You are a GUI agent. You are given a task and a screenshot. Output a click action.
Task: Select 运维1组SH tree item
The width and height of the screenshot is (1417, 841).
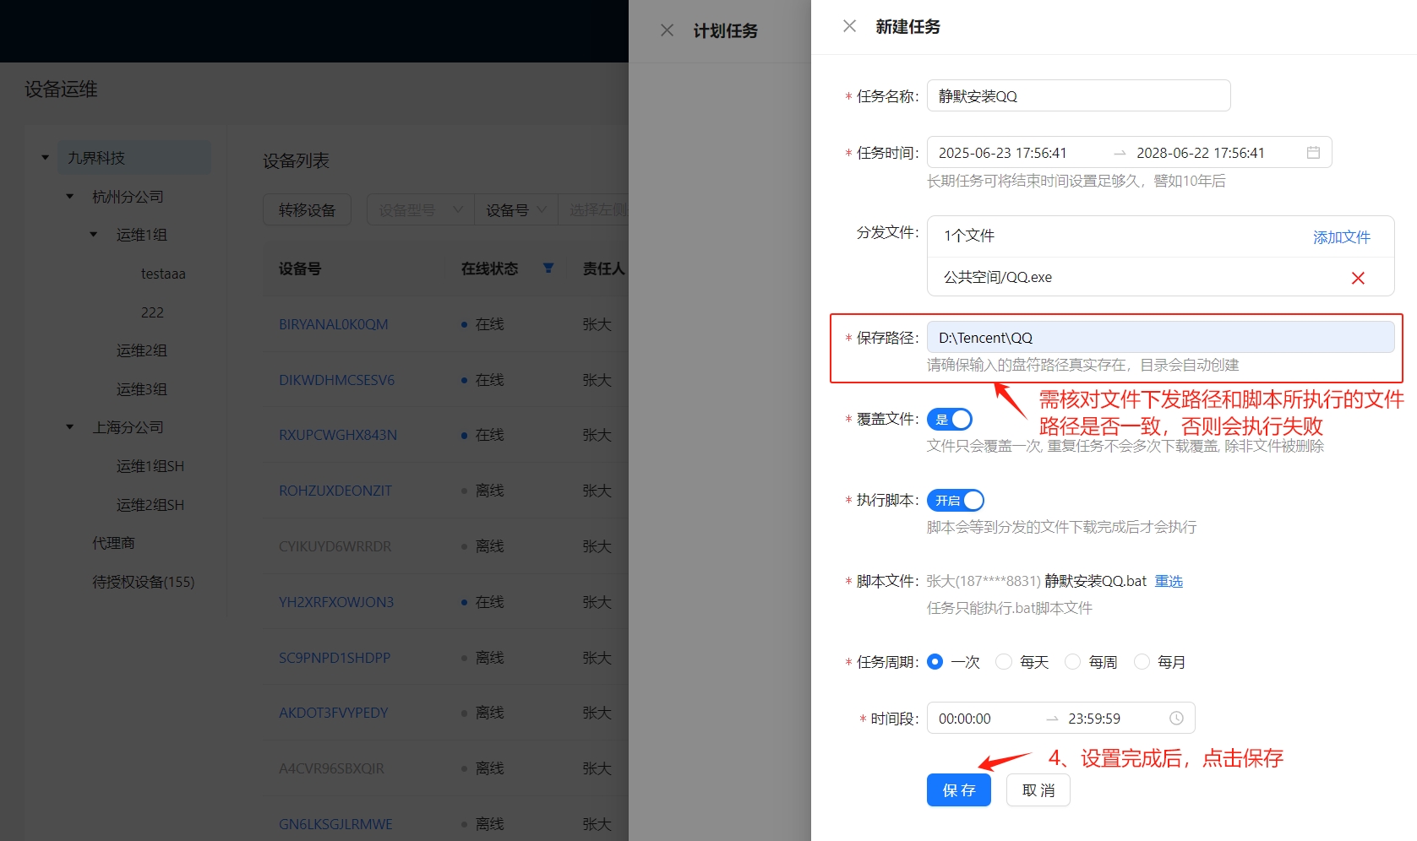(150, 466)
